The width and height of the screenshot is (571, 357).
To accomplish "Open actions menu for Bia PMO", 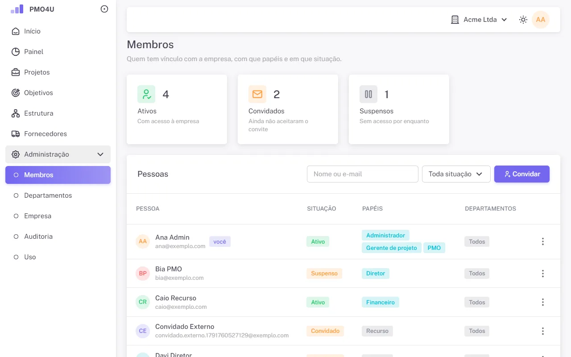I will pos(543,274).
